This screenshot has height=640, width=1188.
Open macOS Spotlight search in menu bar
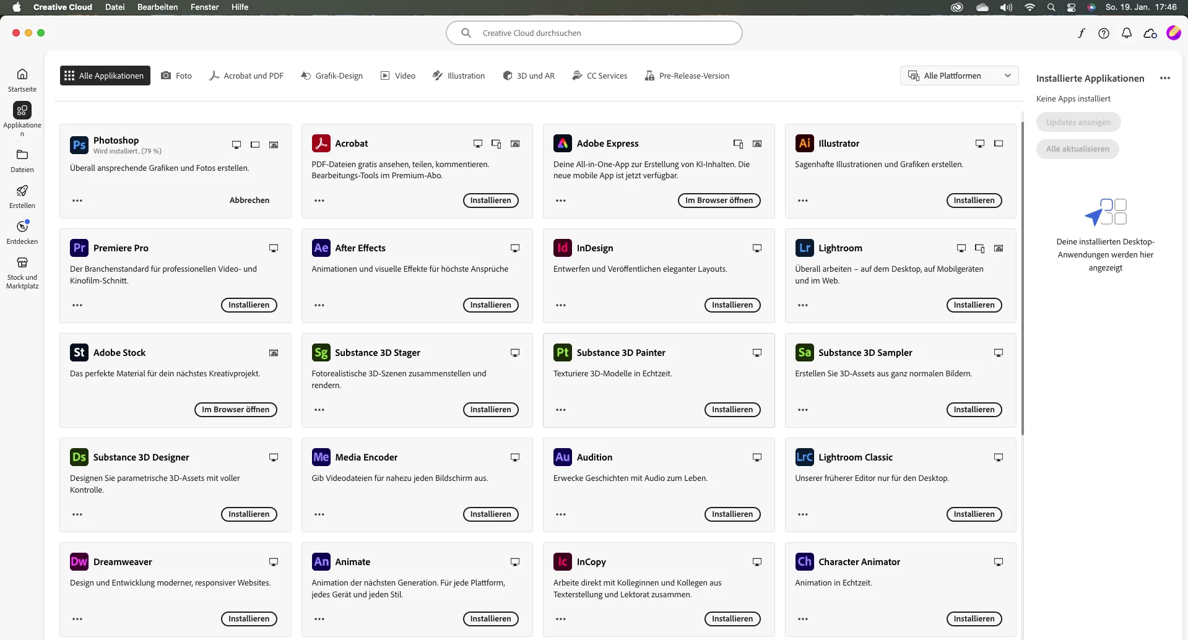click(1051, 7)
